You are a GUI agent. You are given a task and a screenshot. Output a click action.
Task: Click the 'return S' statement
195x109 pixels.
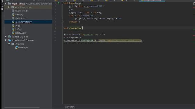75,22
